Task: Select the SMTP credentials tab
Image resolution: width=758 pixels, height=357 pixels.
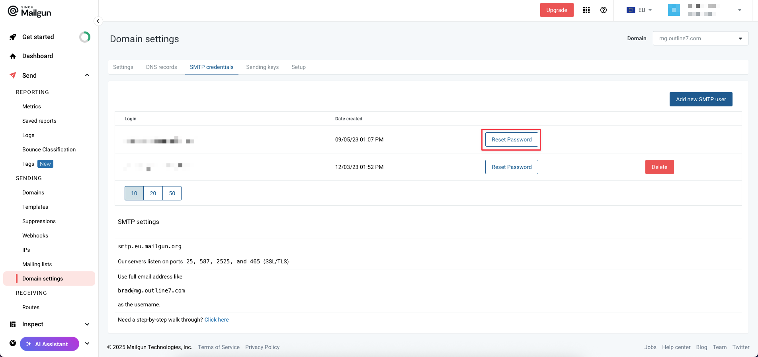Action: [x=212, y=67]
